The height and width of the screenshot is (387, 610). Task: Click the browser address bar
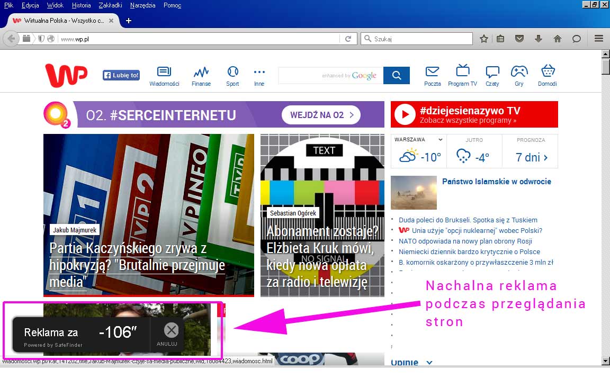click(199, 39)
